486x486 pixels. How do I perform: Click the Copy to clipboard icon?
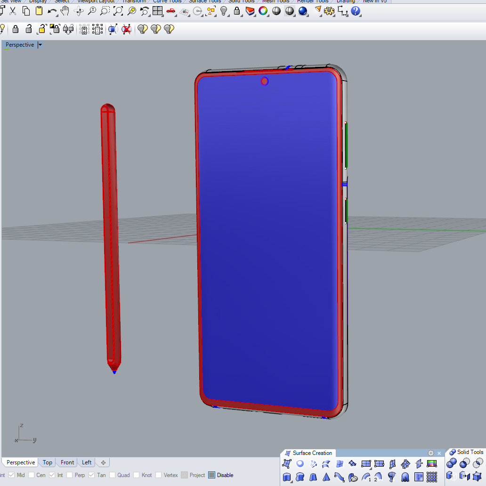tap(26, 11)
